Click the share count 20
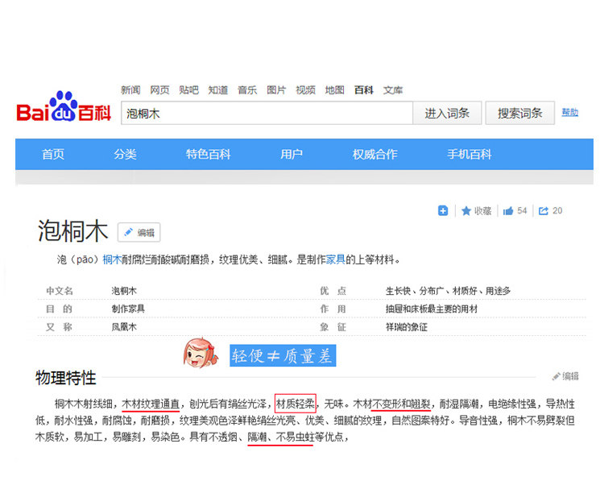Image resolution: width=604 pixels, height=485 pixels. (x=557, y=211)
